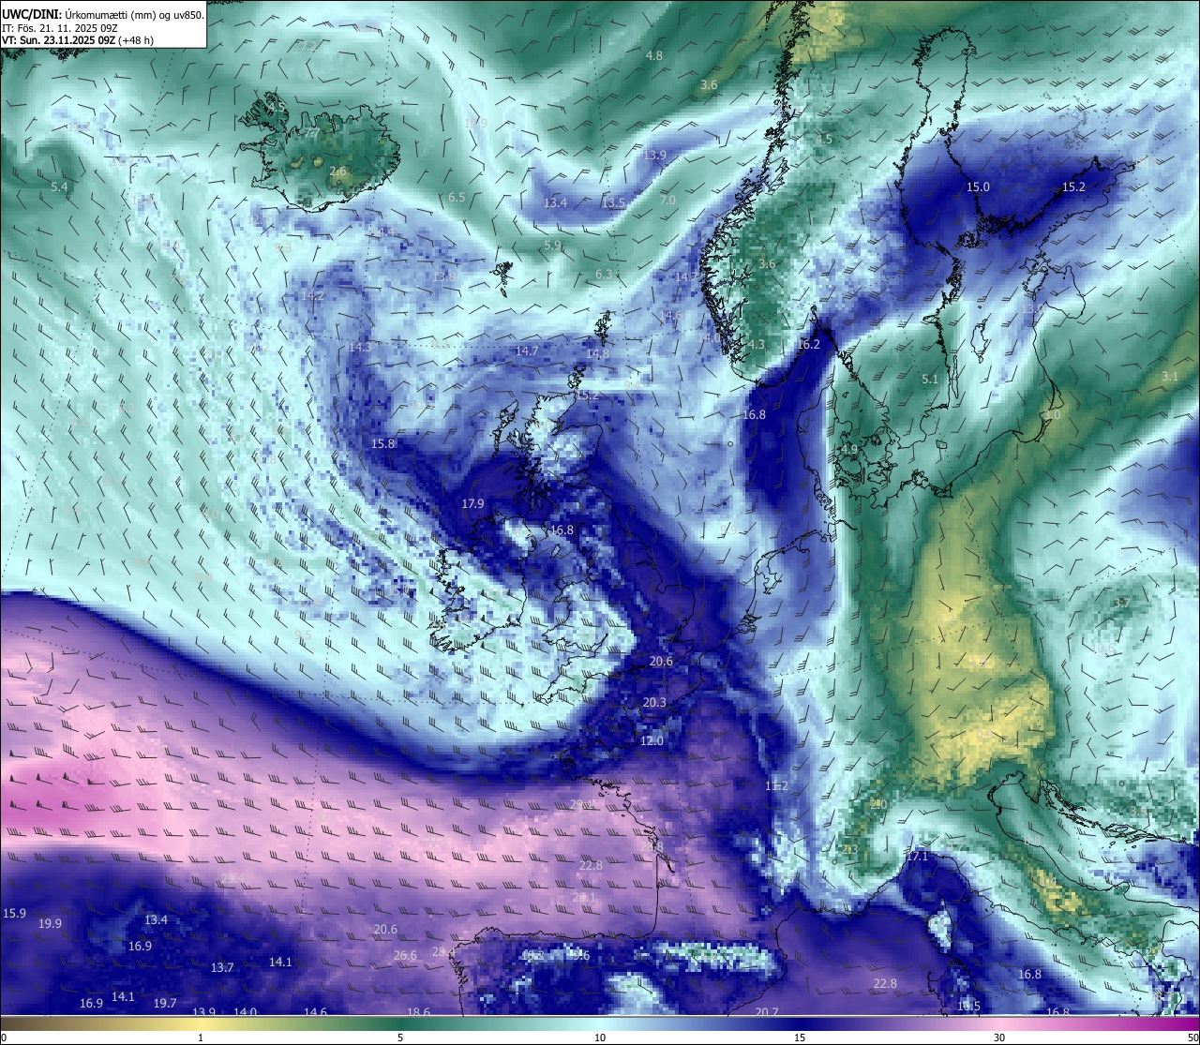The height and width of the screenshot is (1045, 1200).
Task: Click the 'VT: Sun. 23.11.2025 09Z (+48 h)' line
Action: click(78, 40)
